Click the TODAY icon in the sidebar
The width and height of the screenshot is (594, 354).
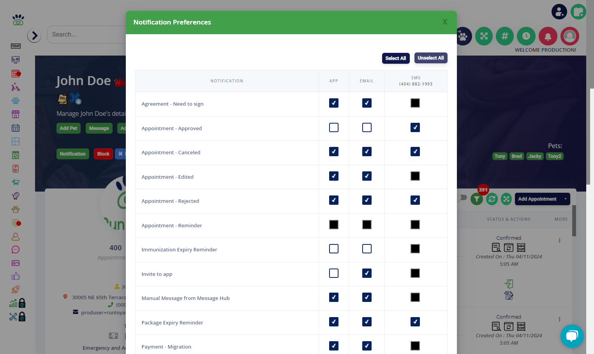click(16, 46)
